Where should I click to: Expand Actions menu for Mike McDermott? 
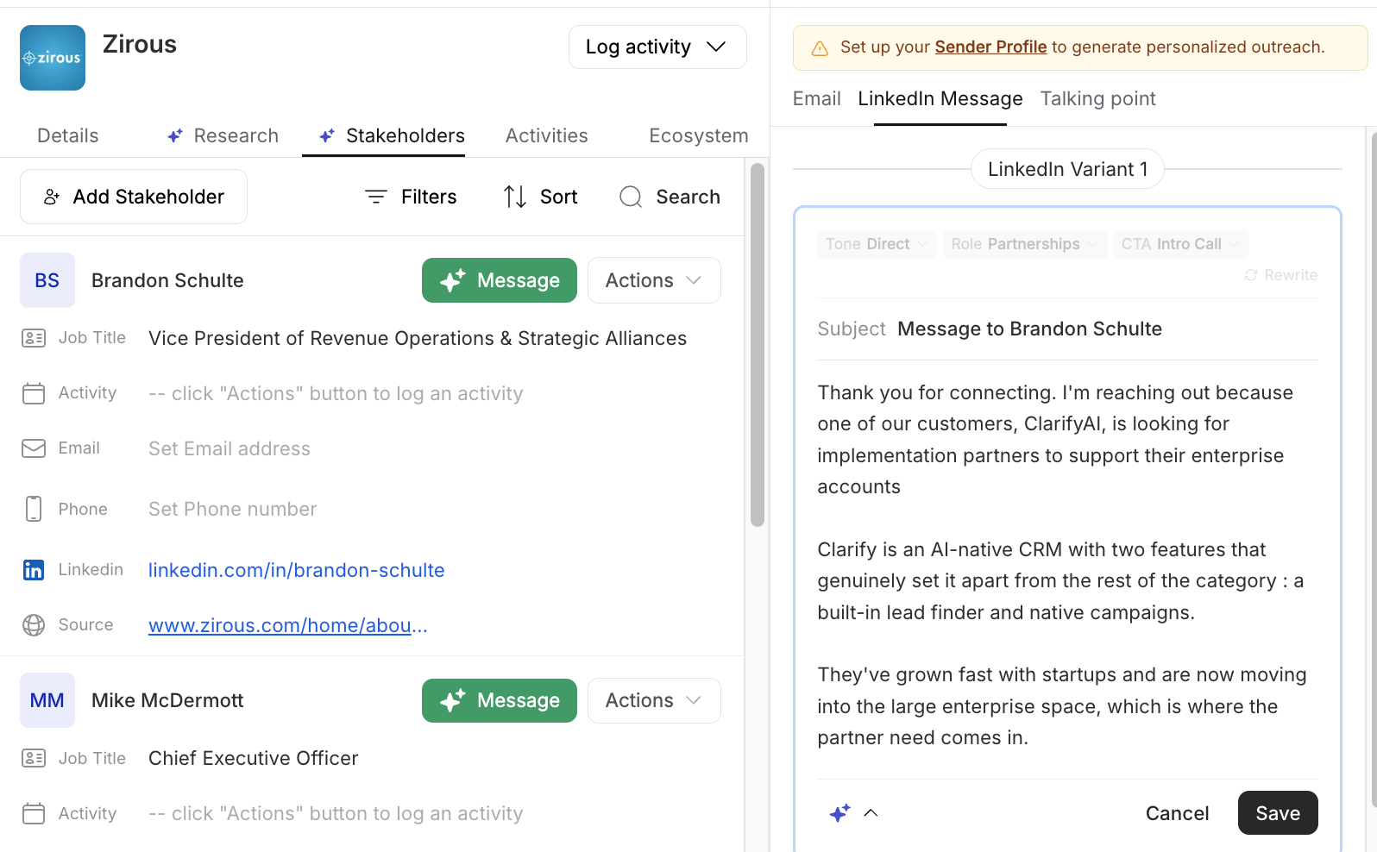click(x=654, y=700)
